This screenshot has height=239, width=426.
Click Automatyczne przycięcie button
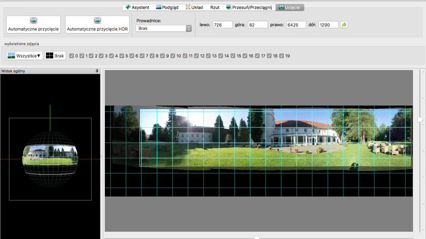[x=33, y=25]
